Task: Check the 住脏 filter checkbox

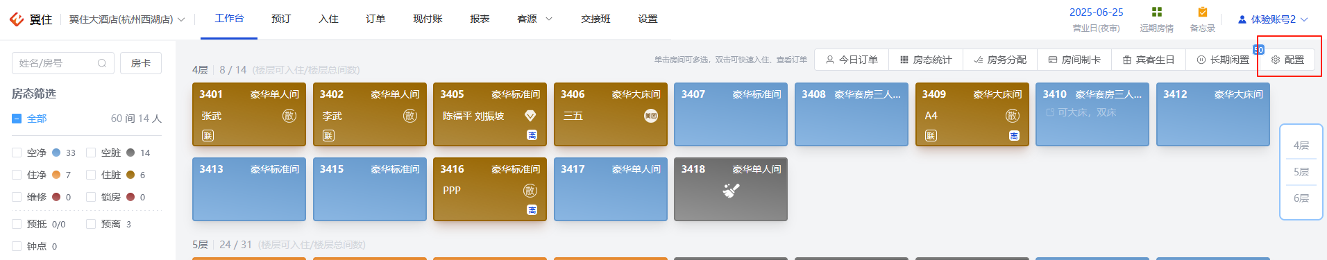Action: [x=91, y=175]
